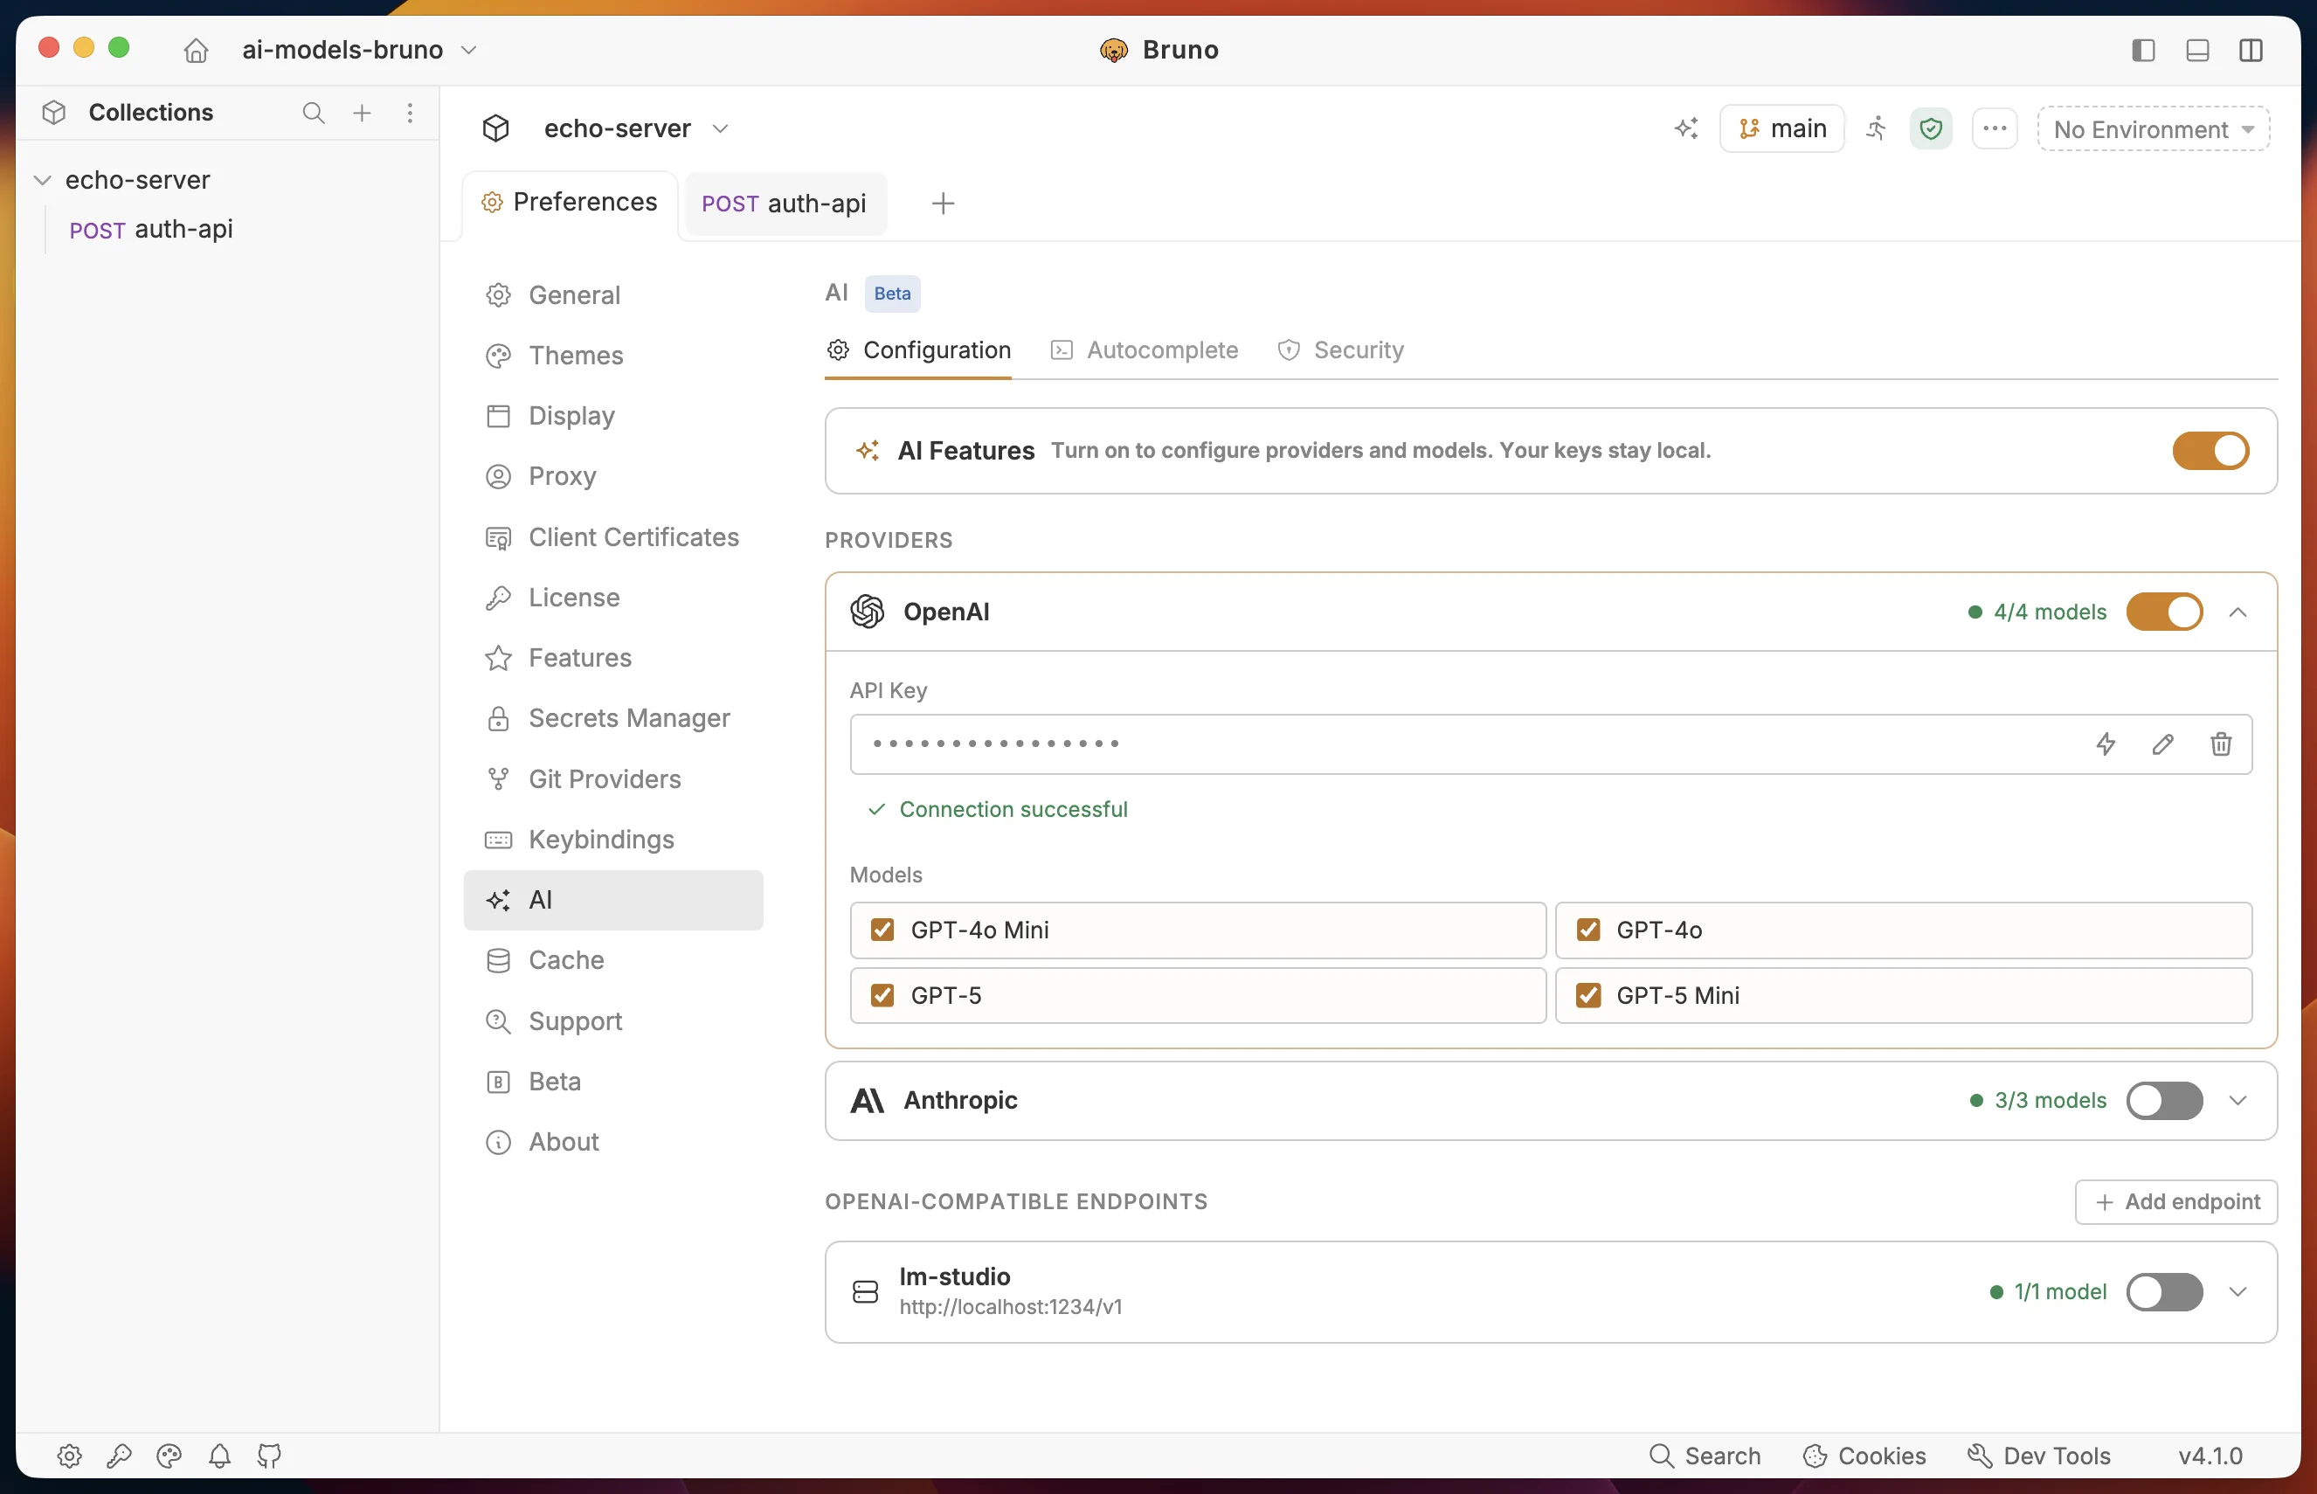The image size is (2317, 1494).
Task: Test the OpenAI API key connection
Action: coord(2106,744)
